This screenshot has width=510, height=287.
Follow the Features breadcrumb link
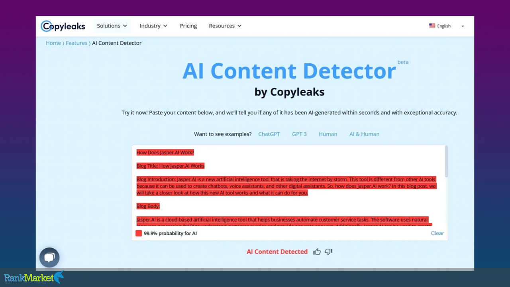coord(76,43)
